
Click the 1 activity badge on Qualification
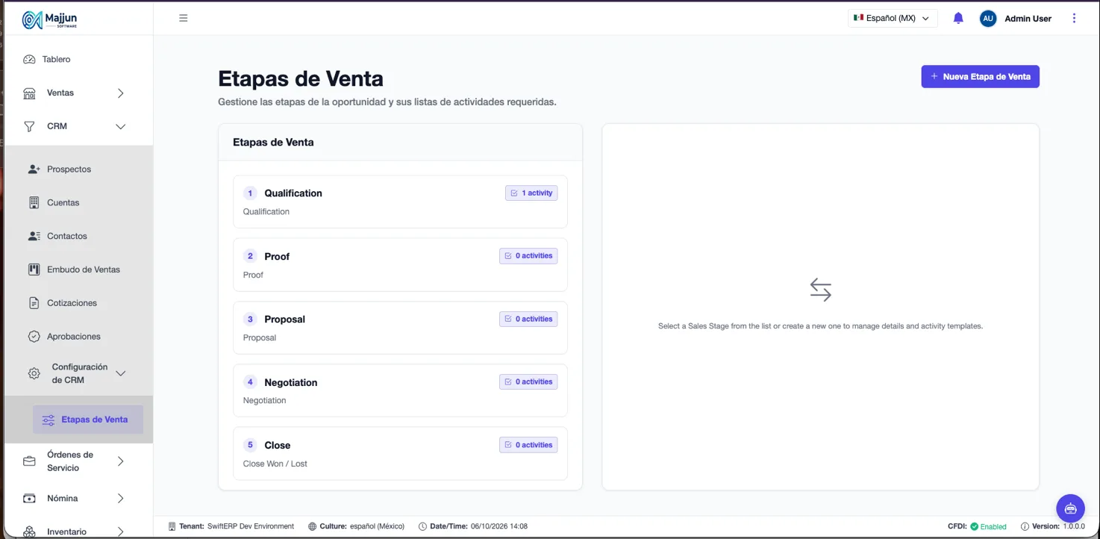(x=531, y=193)
